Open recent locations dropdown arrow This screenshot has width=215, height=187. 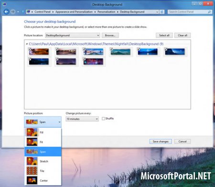pyautogui.click(x=18, y=12)
